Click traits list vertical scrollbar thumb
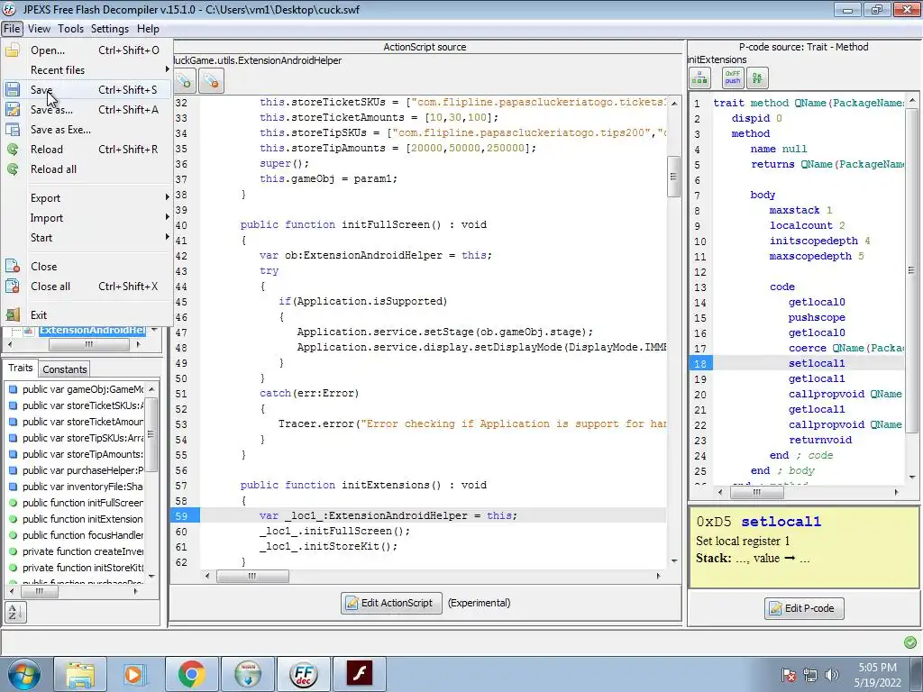The width and height of the screenshot is (923, 692). tap(151, 434)
